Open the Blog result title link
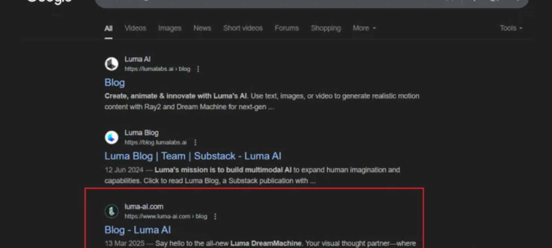552x248 pixels. 115,83
